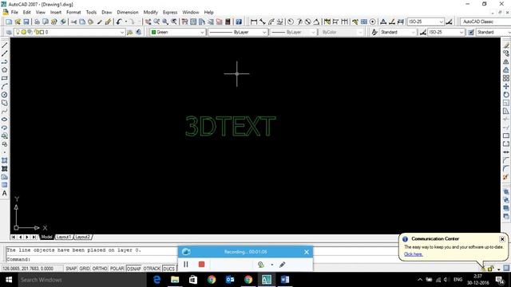Screen dimensions: 511x287
Task: Click the Layer Previous icon
Action: 139,32
